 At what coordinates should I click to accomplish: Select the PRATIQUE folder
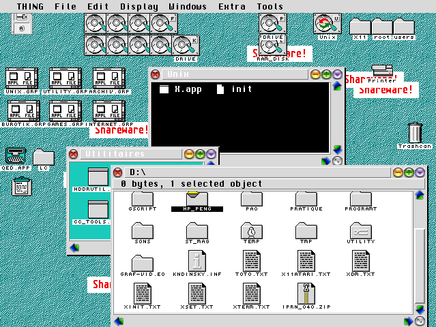tap(306, 201)
